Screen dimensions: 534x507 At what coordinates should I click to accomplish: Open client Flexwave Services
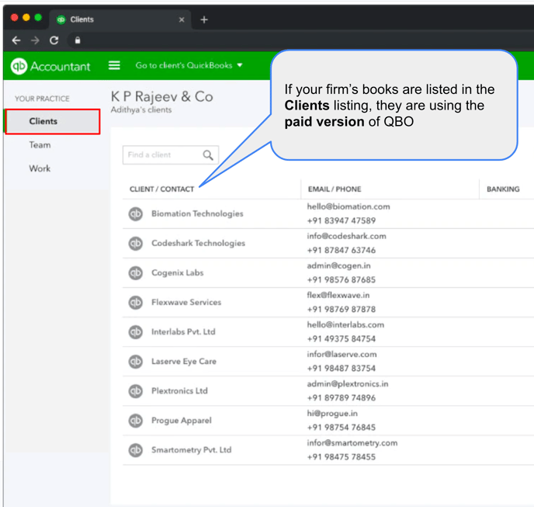tap(186, 302)
